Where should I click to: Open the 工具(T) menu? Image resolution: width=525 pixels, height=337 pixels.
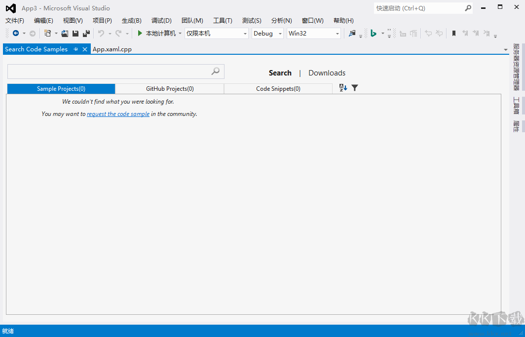click(x=223, y=20)
